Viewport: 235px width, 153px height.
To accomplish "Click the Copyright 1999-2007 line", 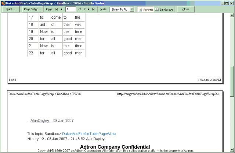I will [115, 150].
